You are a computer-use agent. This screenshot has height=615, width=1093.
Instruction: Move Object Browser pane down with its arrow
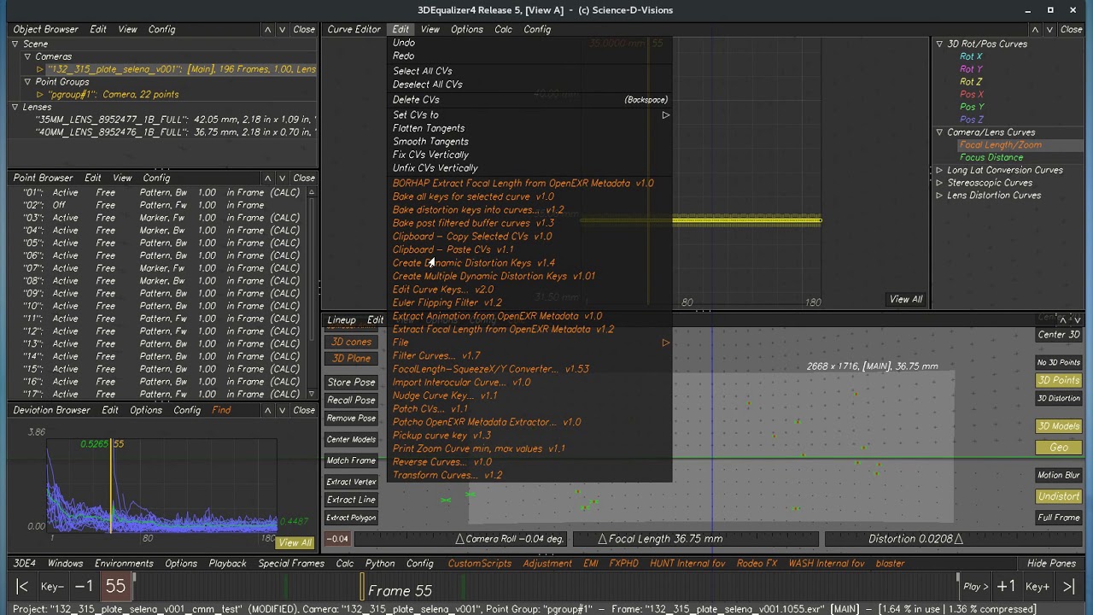(283, 29)
